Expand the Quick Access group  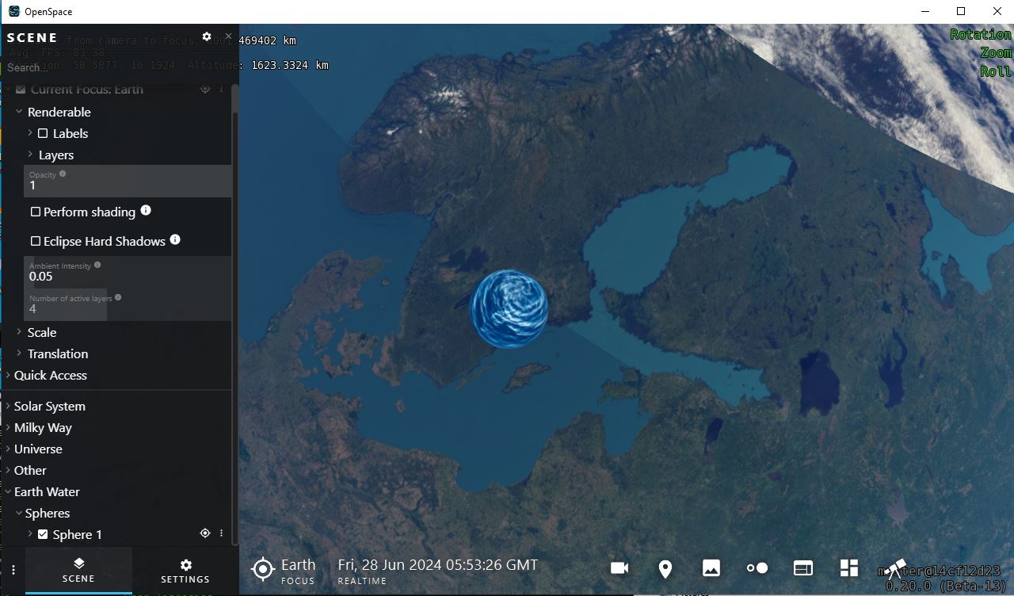8,375
